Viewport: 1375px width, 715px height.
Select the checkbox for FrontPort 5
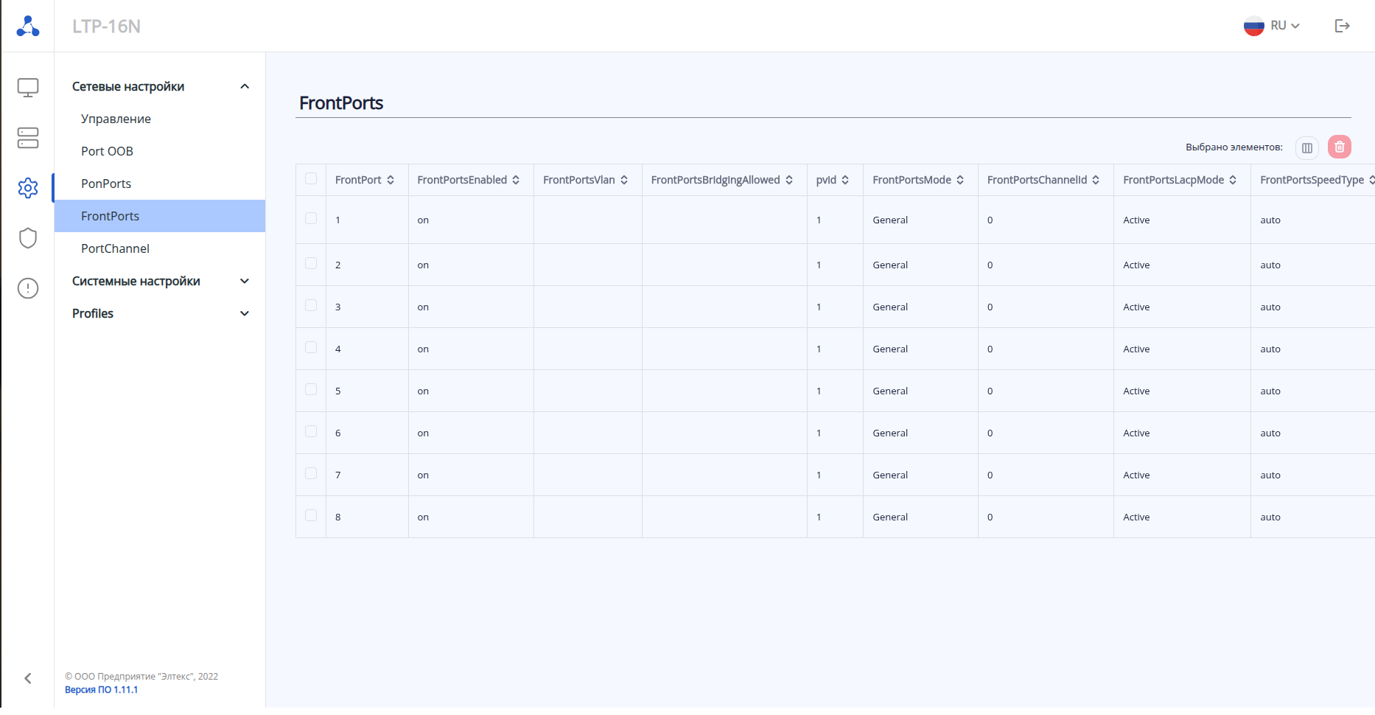point(311,390)
